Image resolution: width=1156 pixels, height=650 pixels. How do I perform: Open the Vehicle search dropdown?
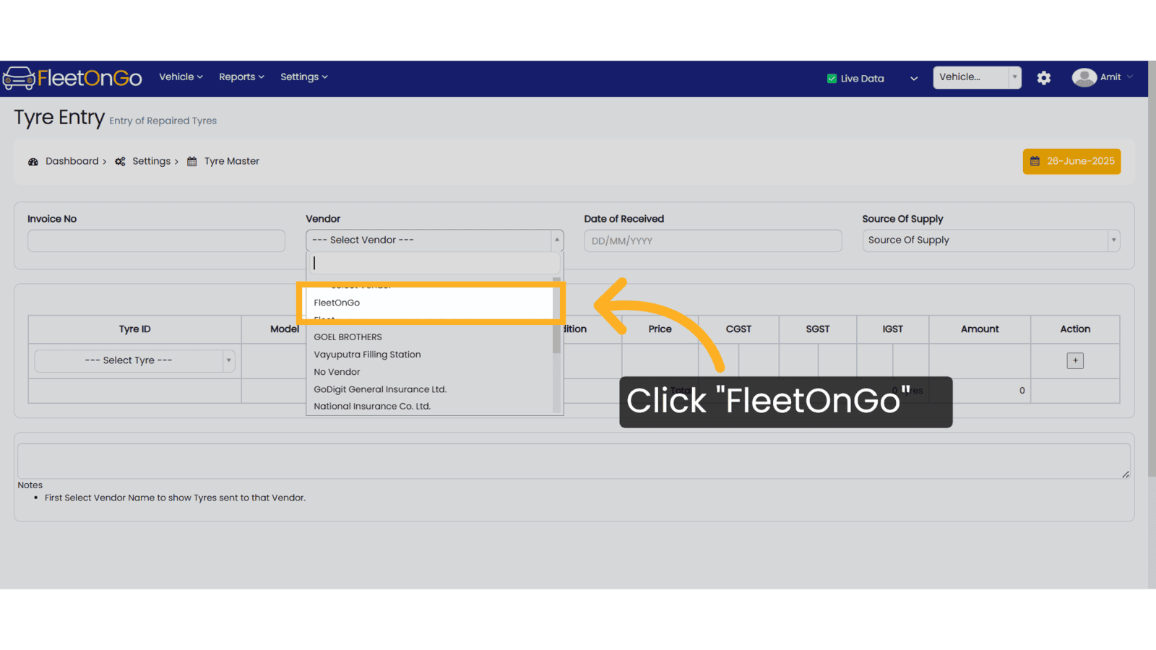977,77
